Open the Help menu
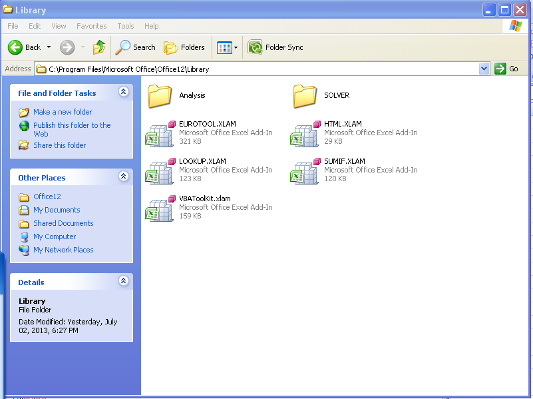Screen dimensions: 533x399 point(151,26)
